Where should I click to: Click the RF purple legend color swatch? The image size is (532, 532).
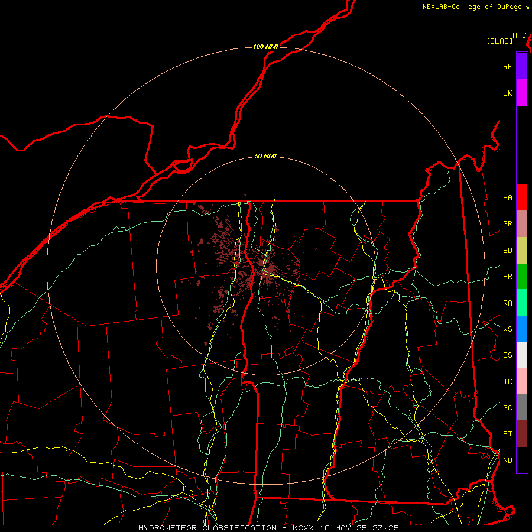pyautogui.click(x=522, y=66)
